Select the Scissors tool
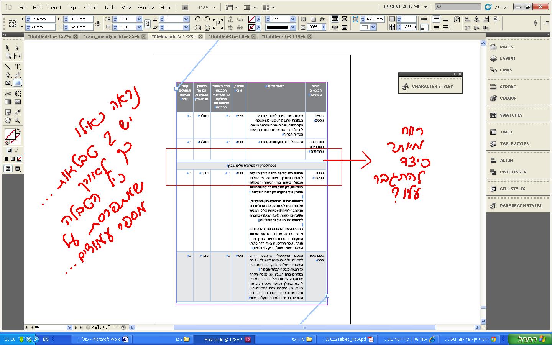Image resolution: width=552 pixels, height=345 pixels. click(8, 94)
